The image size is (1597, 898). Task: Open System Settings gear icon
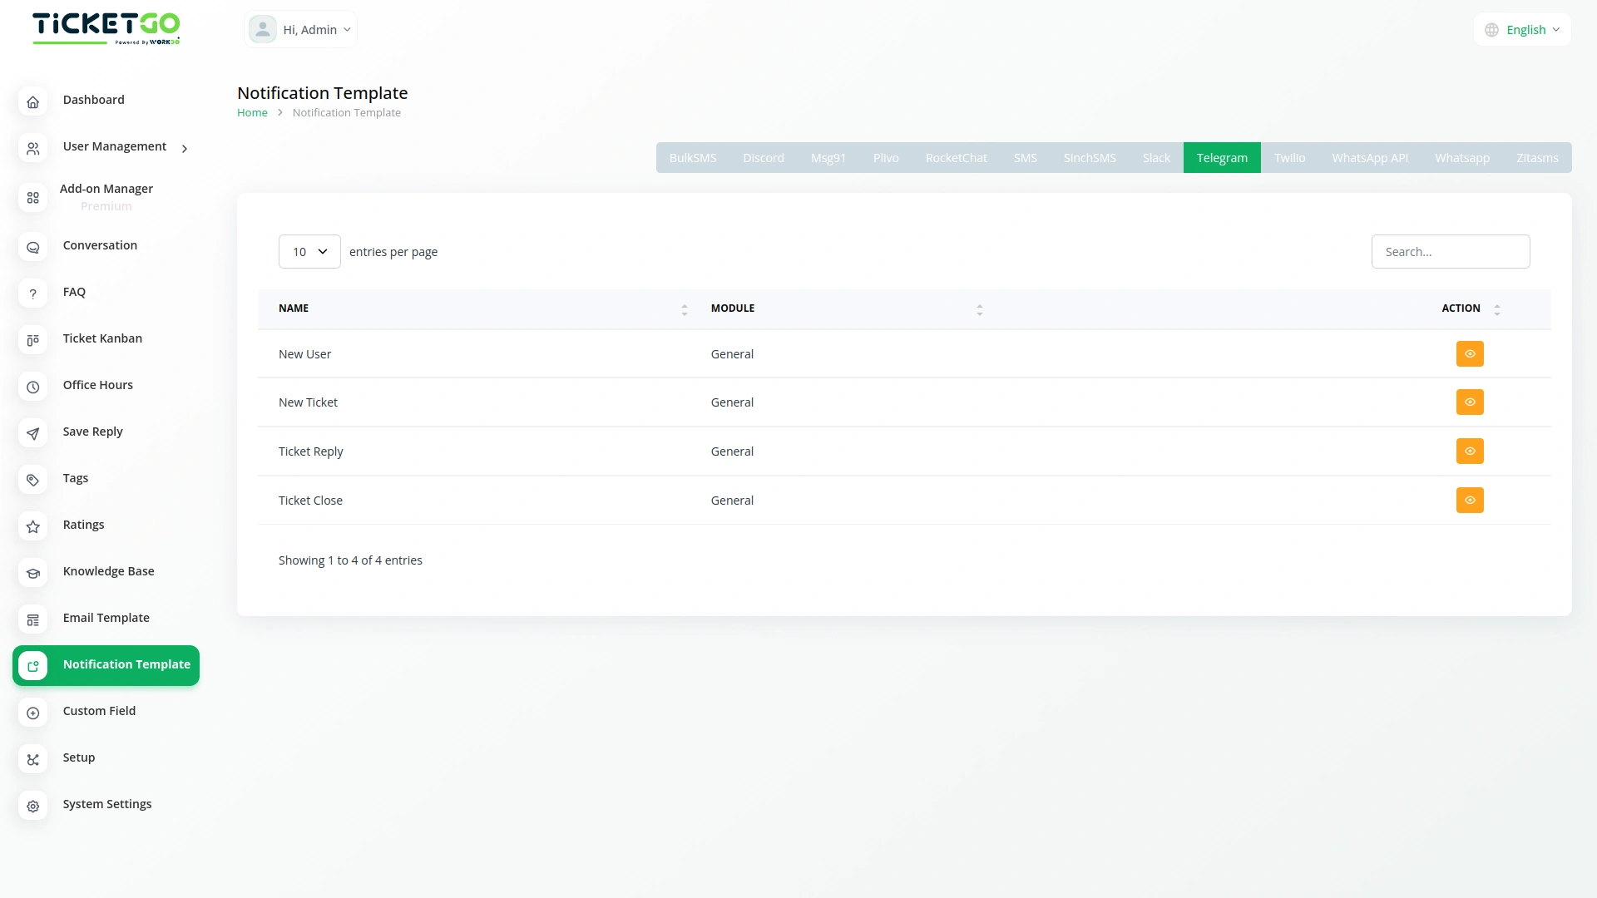32,806
